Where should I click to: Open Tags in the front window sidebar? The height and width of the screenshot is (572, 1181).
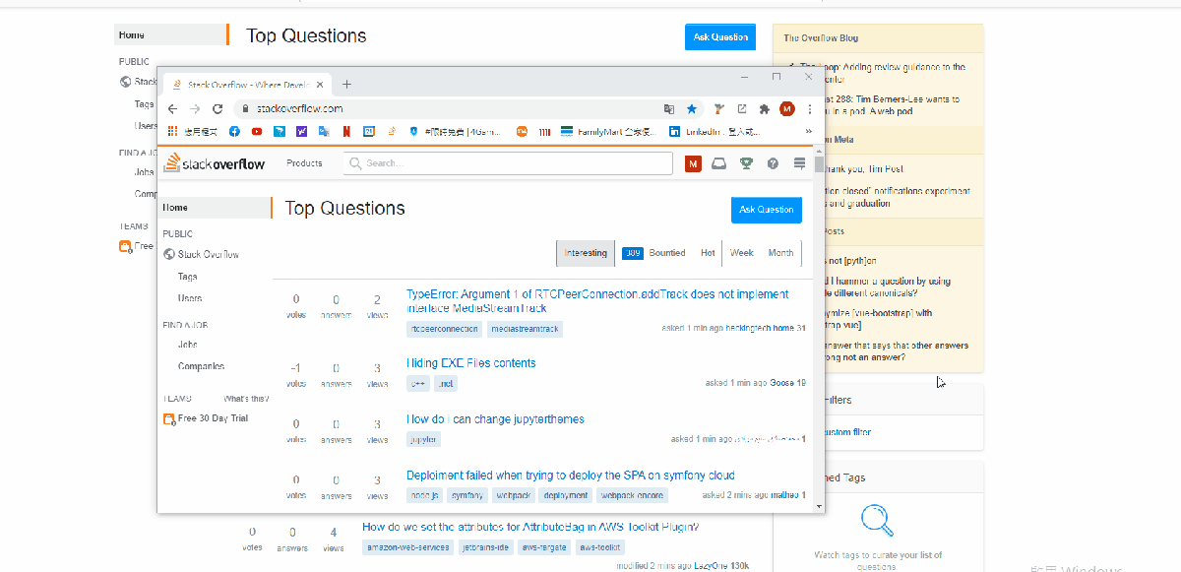point(188,277)
